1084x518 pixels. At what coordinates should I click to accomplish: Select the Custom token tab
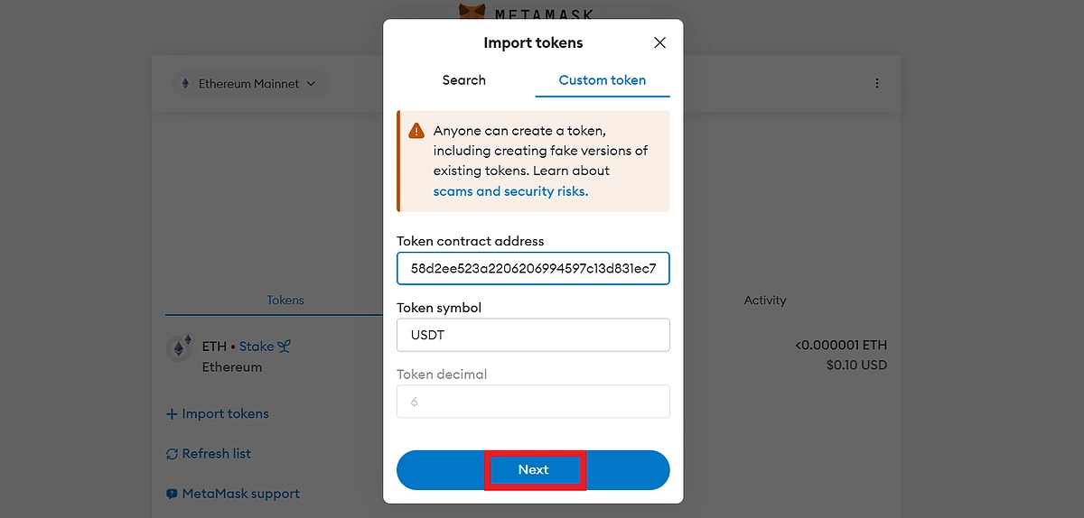[x=602, y=80]
